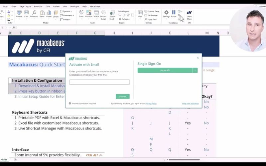Expand the Symbols dropdown
The width and height of the screenshot is (266, 166).
point(66,11)
